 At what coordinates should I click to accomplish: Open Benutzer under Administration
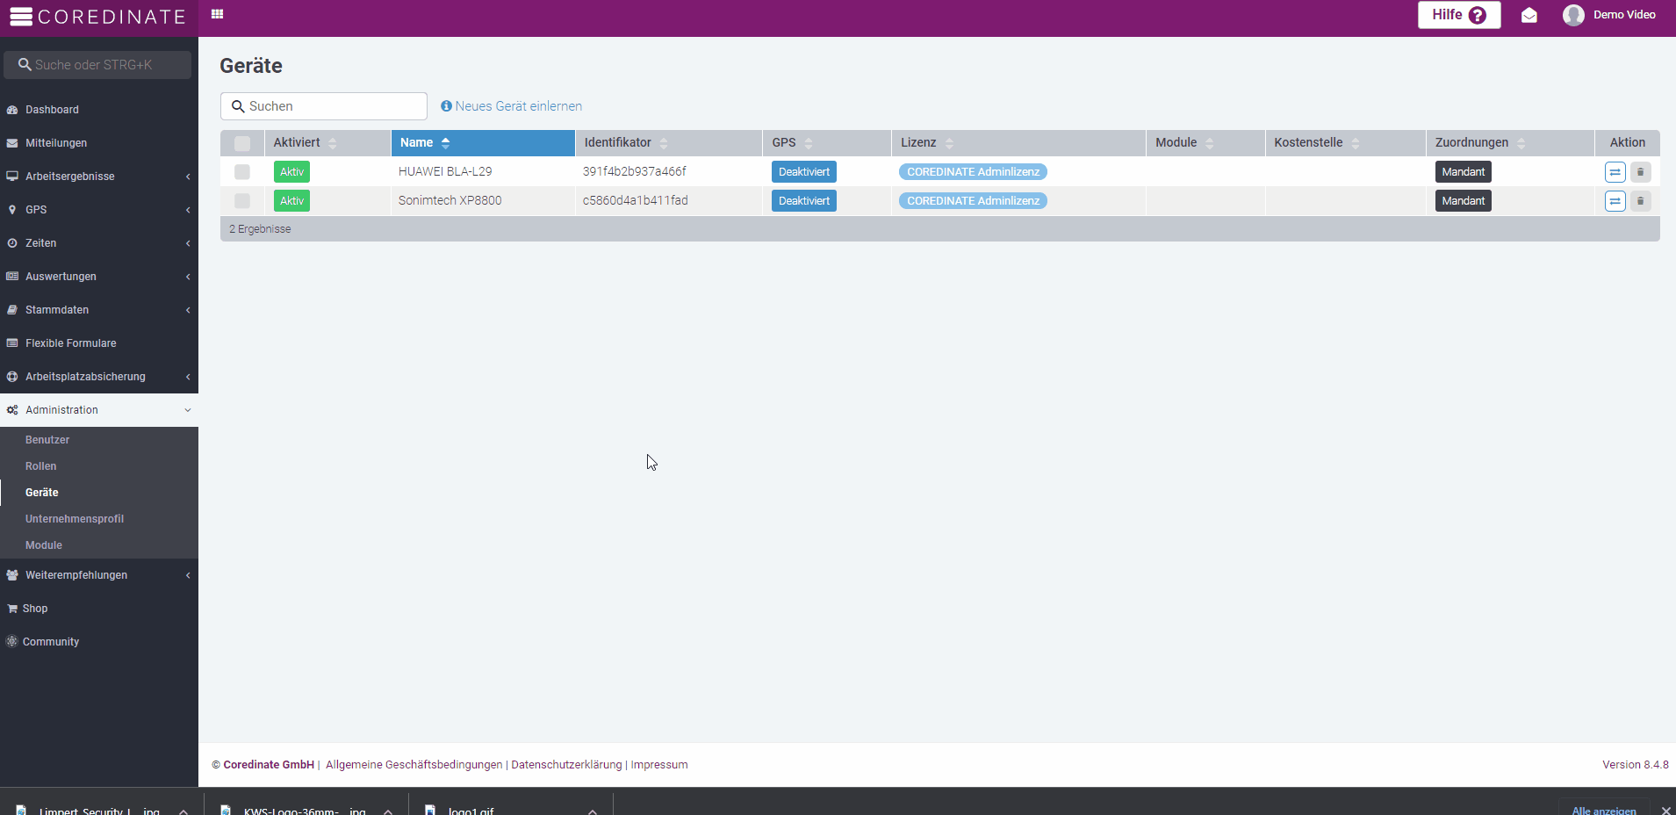(47, 440)
